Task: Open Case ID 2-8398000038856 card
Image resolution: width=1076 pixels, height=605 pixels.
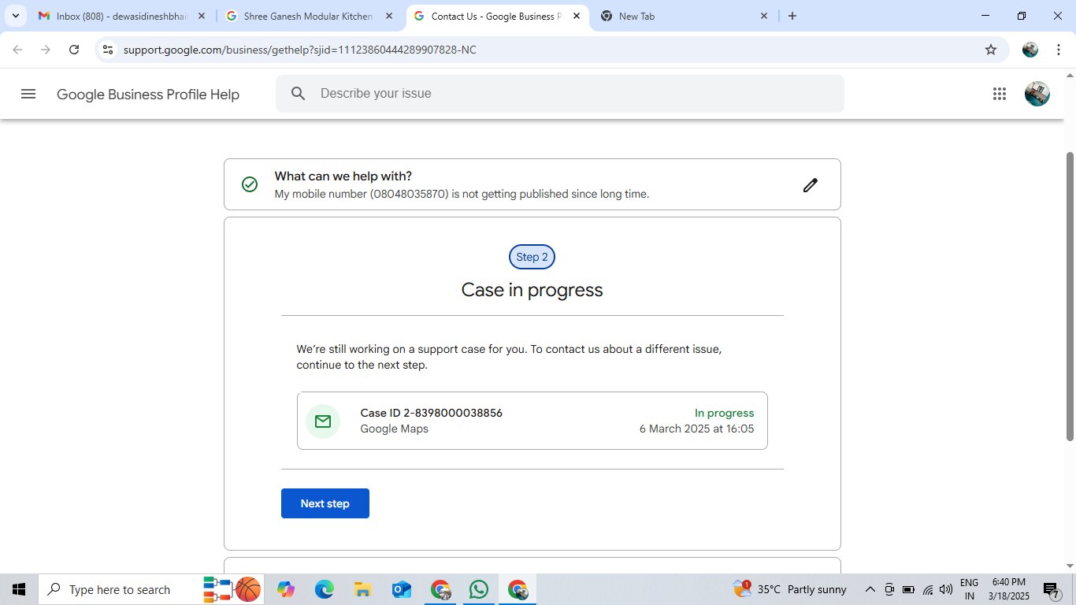Action: coord(532,421)
